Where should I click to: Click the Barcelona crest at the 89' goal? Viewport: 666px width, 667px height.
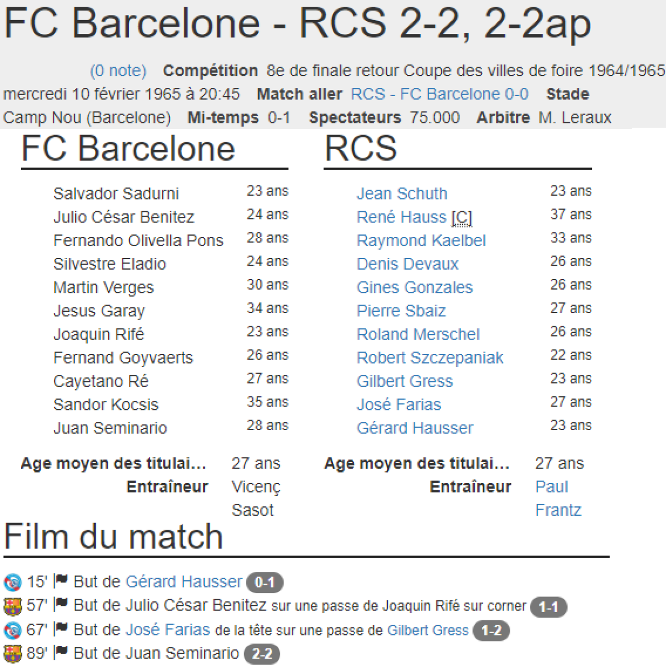[x=12, y=654]
